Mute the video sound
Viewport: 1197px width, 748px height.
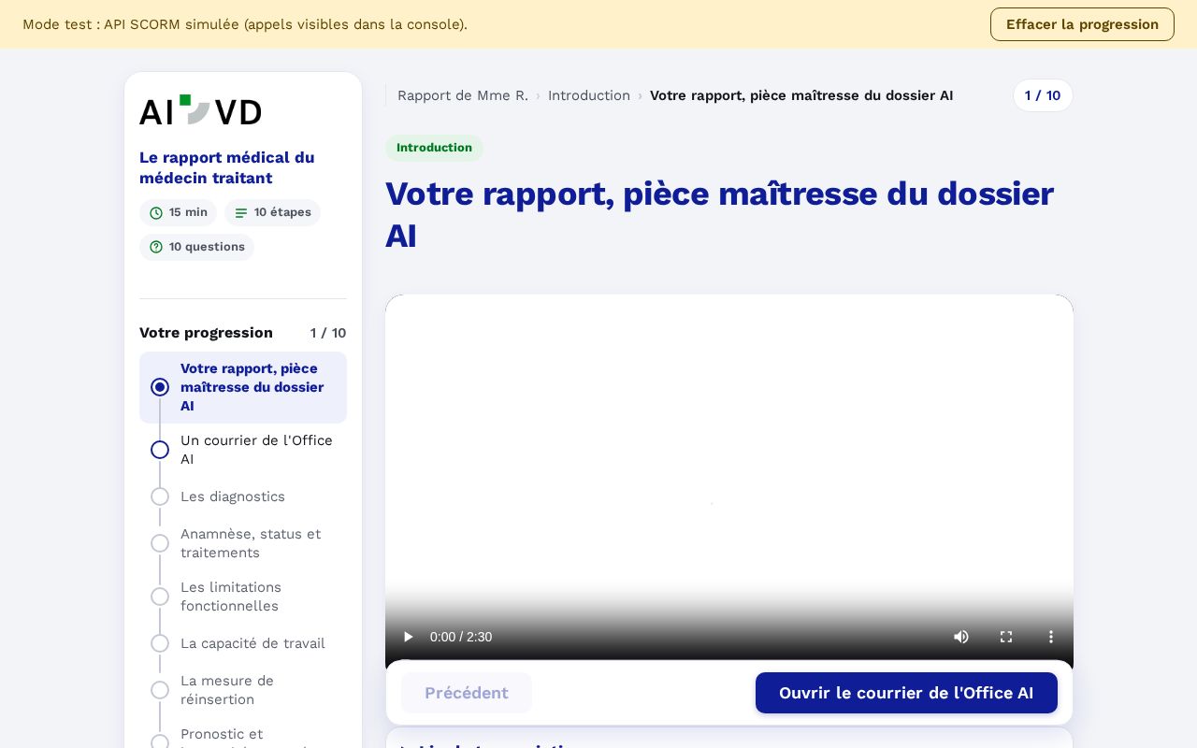point(961,637)
